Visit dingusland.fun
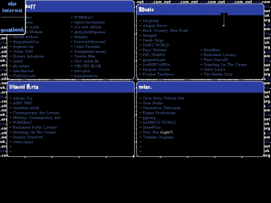The image size is (271, 203). (26, 42)
